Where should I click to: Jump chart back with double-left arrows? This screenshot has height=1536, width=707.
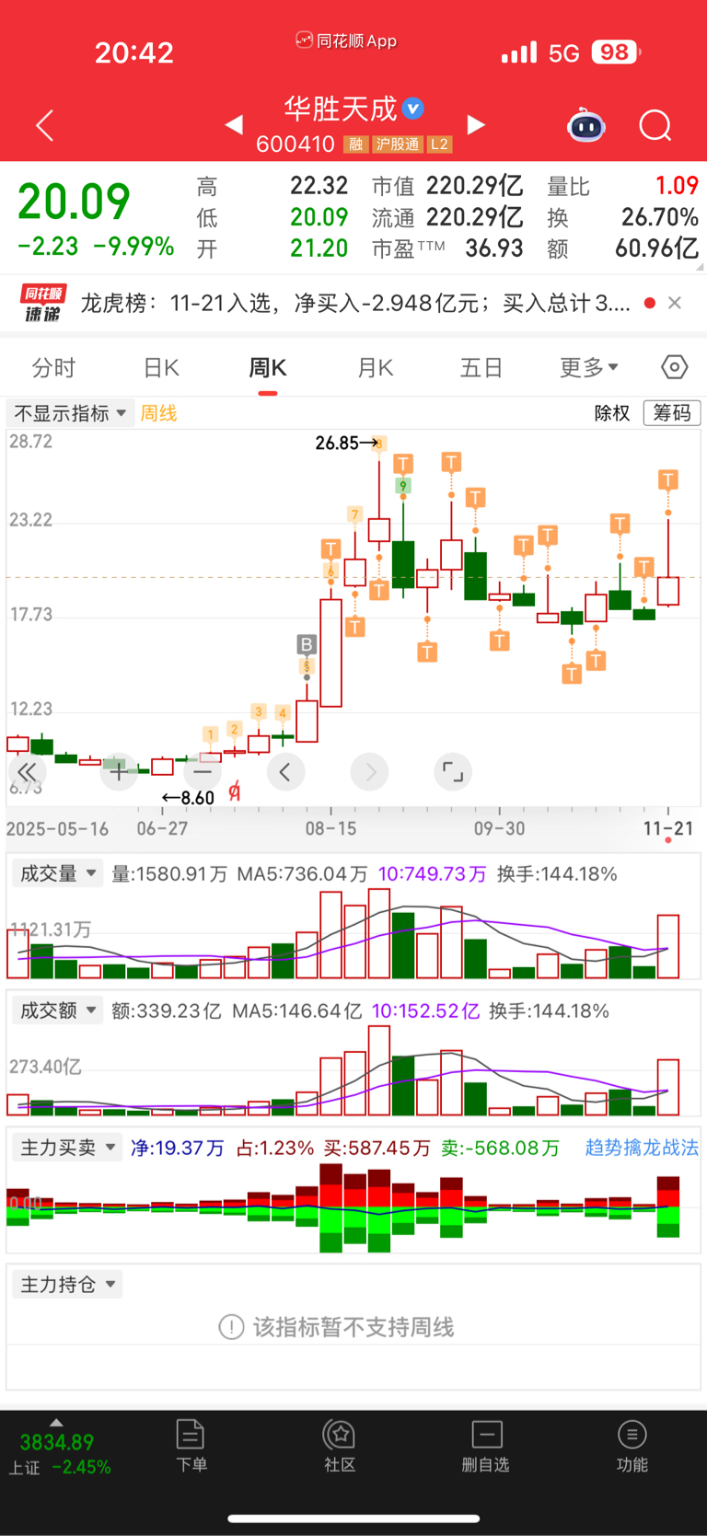27,771
